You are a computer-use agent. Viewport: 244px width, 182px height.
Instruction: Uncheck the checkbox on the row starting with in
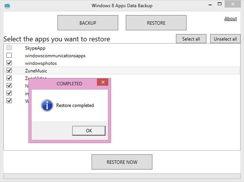9,93
